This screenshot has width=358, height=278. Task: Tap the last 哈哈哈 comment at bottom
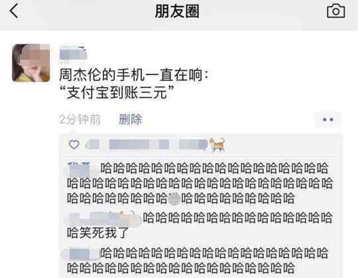[x=198, y=261]
